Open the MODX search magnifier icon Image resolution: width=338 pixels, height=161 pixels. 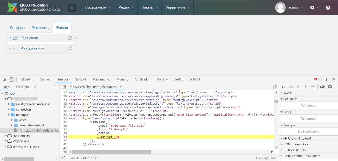(x=72, y=8)
